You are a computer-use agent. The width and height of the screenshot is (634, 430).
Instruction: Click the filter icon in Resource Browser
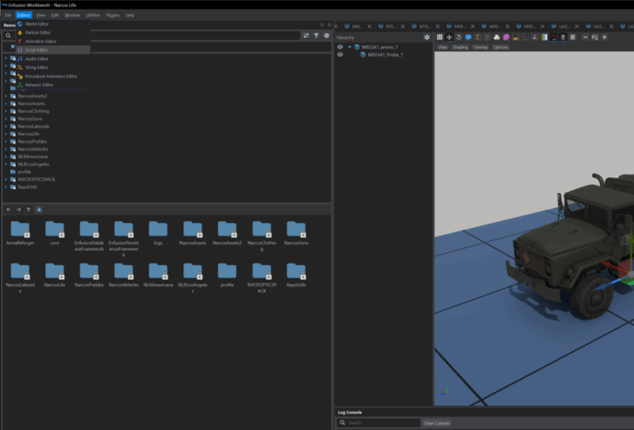pos(316,35)
